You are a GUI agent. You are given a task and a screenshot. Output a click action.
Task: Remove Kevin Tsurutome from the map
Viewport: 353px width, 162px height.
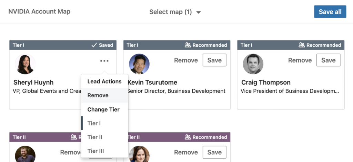[x=186, y=60]
